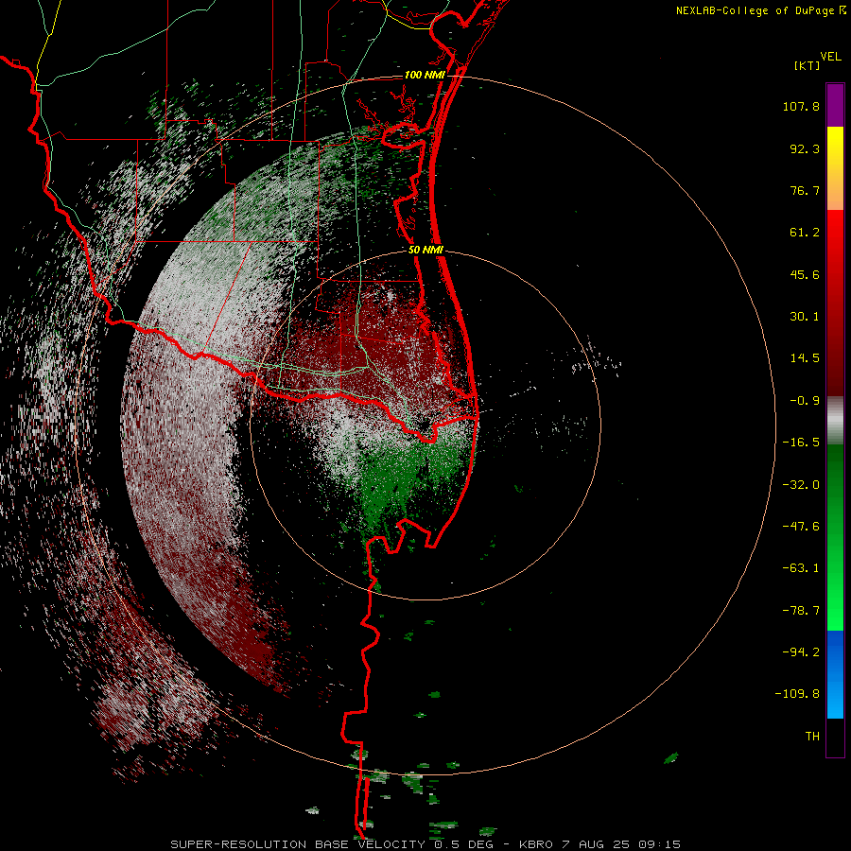Click the 14.5 value on the velocity scale
This screenshot has height=851, width=851.
point(805,358)
